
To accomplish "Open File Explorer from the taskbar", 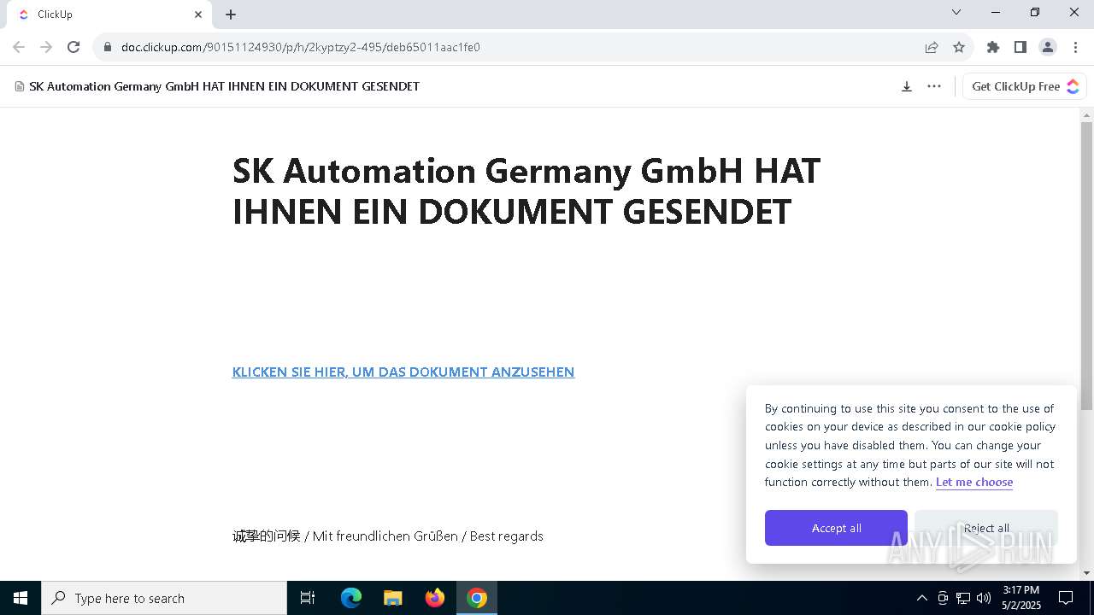I will [393, 598].
